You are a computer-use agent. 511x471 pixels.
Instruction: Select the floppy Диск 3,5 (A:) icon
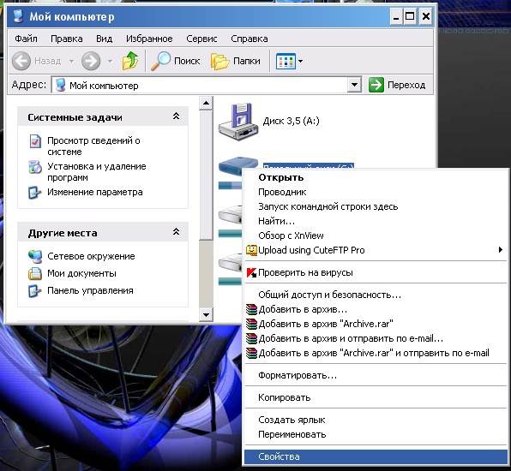pyautogui.click(x=237, y=122)
